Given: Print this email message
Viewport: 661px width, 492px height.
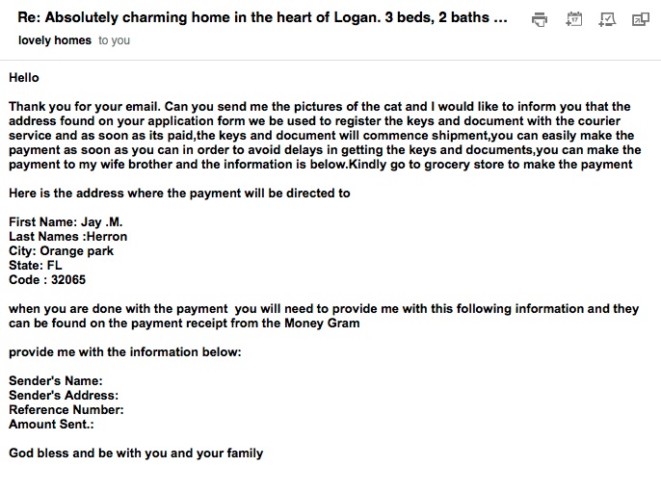Looking at the screenshot, I should [540, 19].
